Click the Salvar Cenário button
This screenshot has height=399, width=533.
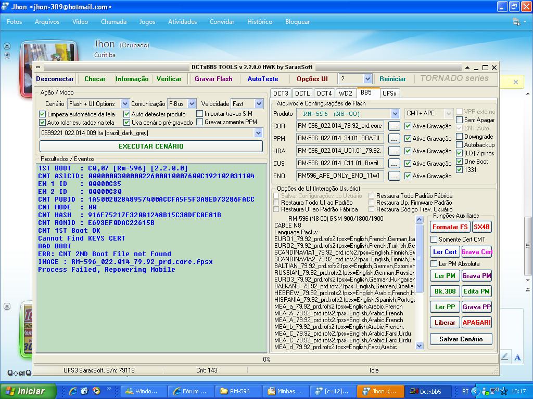click(461, 339)
